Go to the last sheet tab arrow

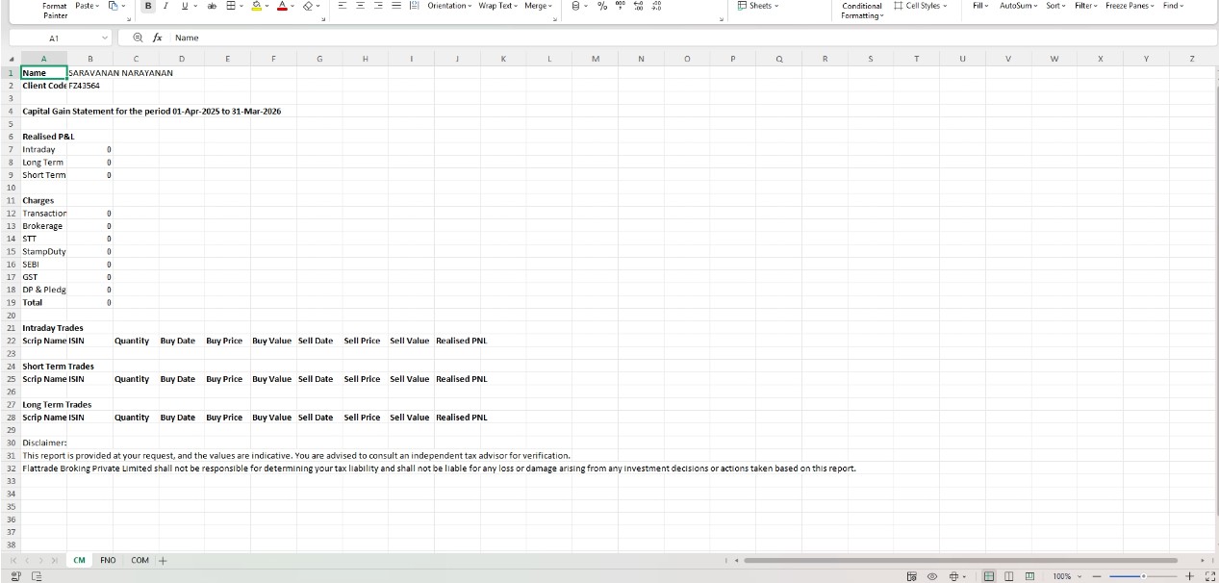[x=55, y=560]
